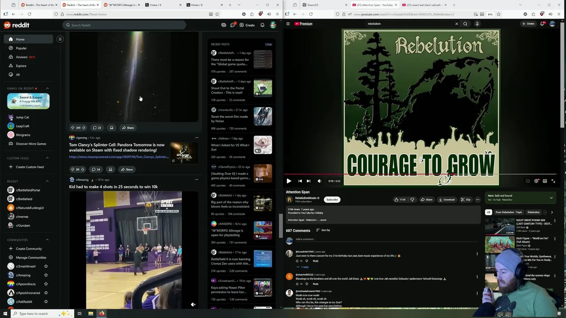Collapse Reddit sidebar navigation button
566x318 pixels.
pos(60,39)
